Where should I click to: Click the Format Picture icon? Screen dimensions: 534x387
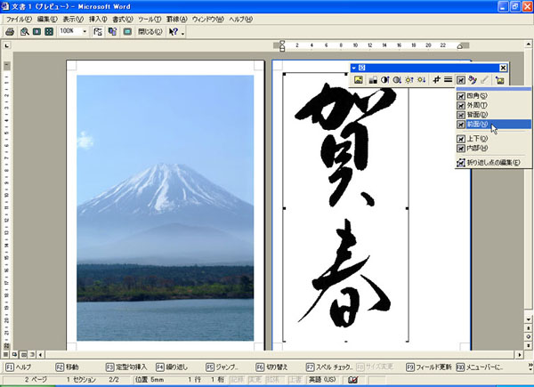[x=473, y=80]
